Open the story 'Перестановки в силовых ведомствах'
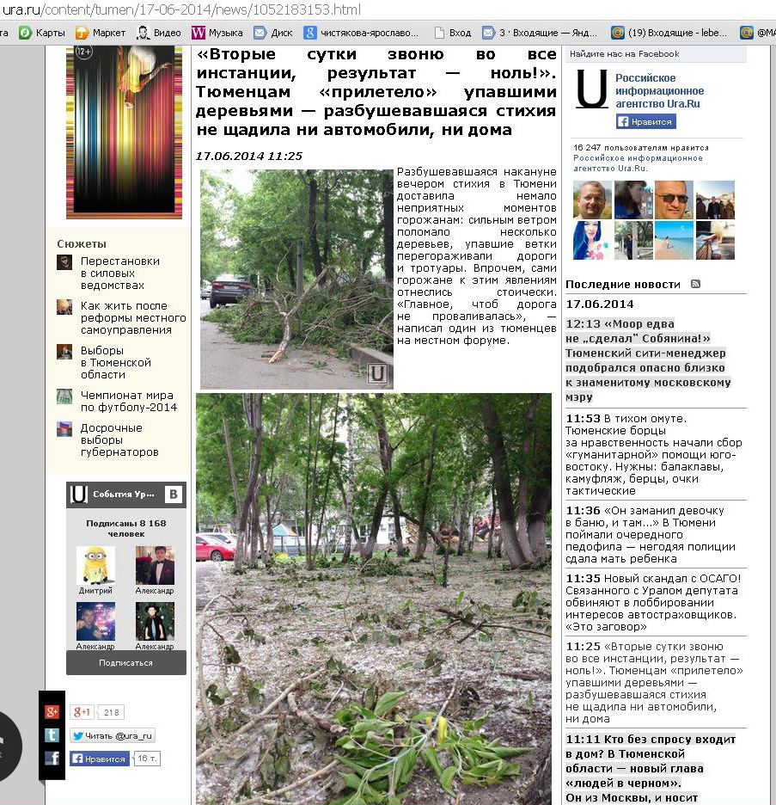The image size is (776, 805). 120,273
